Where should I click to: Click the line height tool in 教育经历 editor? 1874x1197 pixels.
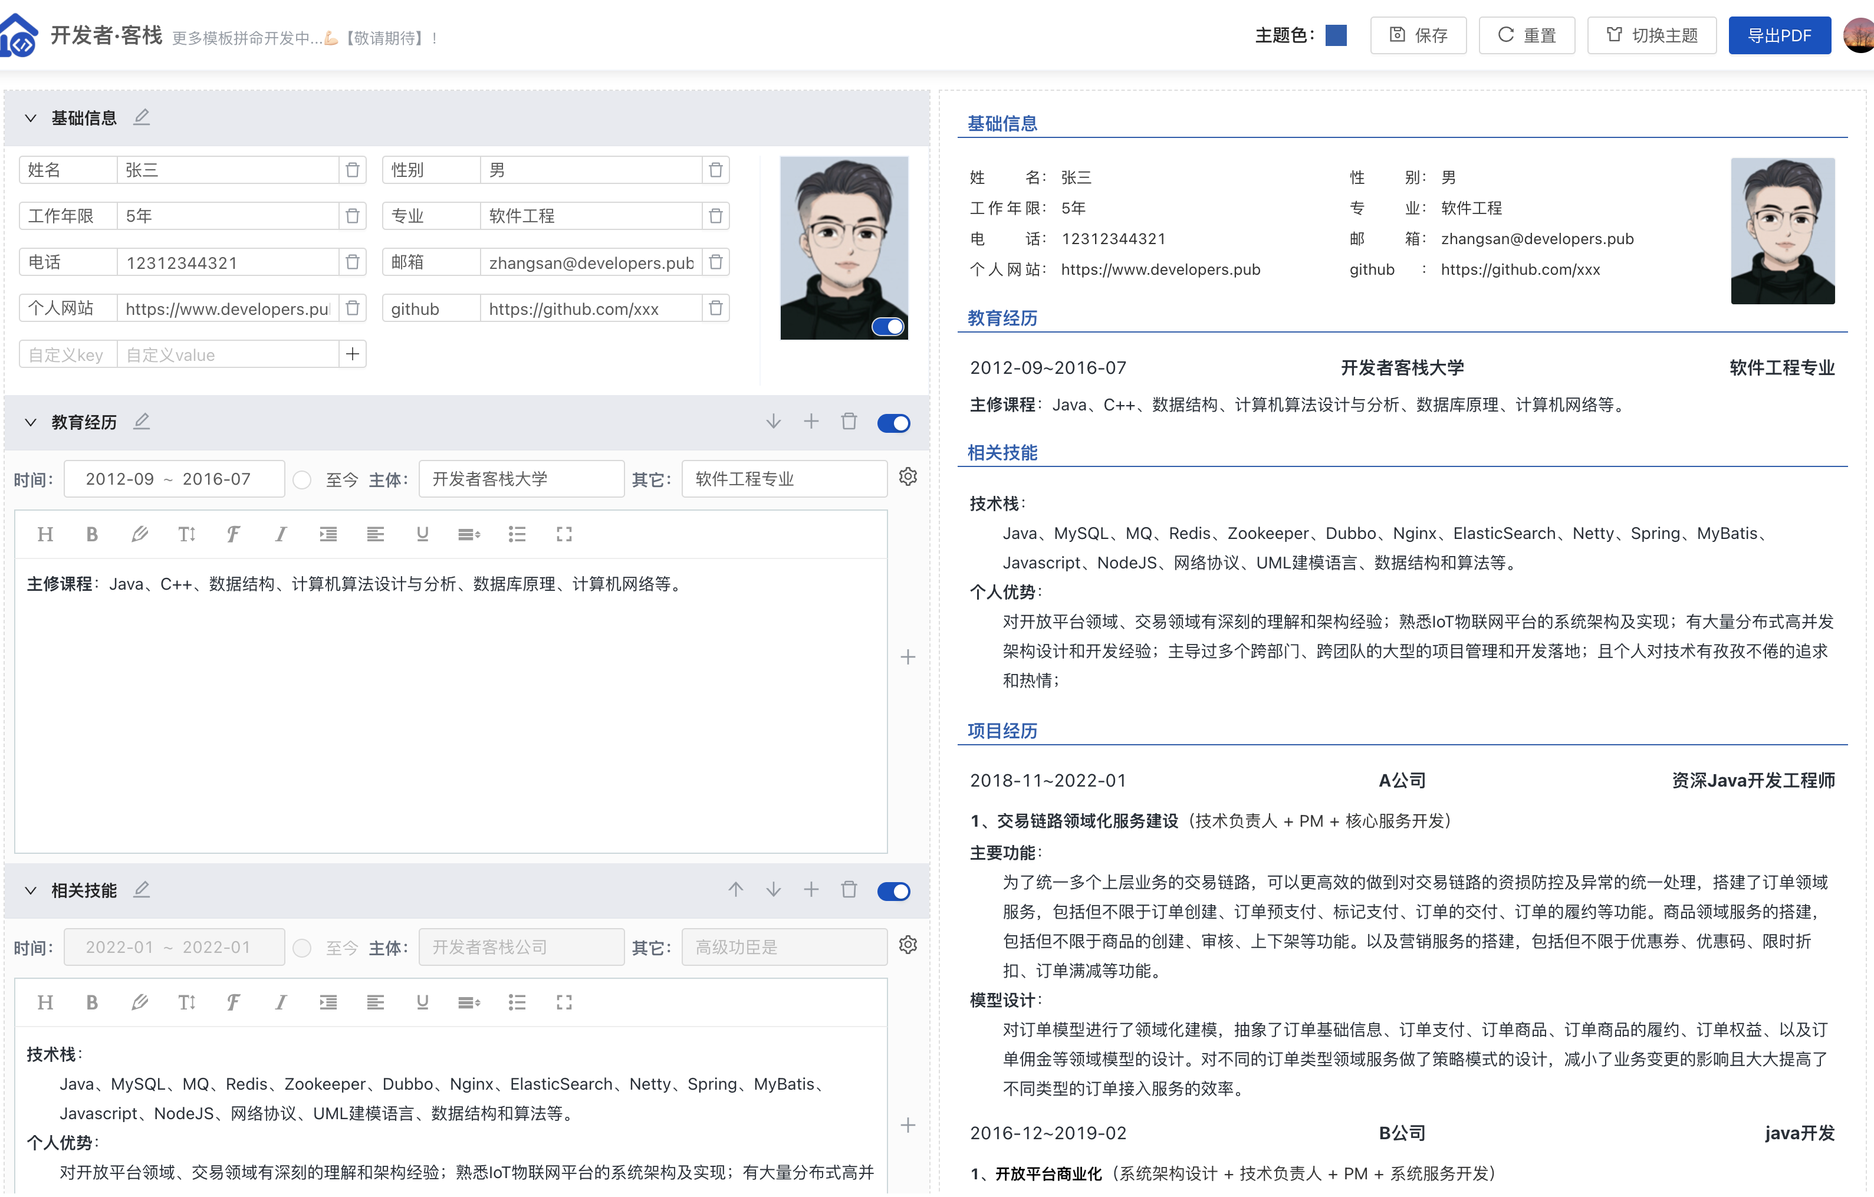click(x=469, y=534)
